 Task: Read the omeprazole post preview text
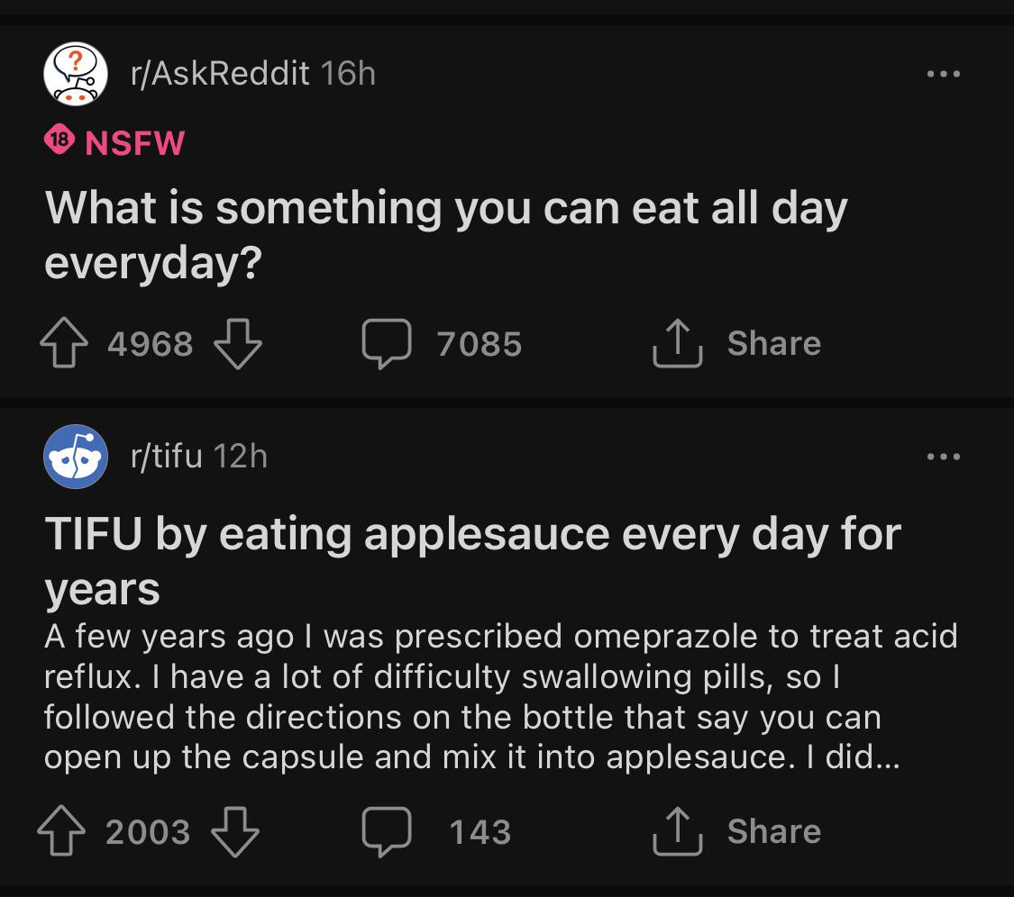point(500,697)
